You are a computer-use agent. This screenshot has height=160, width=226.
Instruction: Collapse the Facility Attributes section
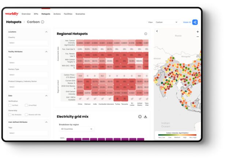pos(46,52)
